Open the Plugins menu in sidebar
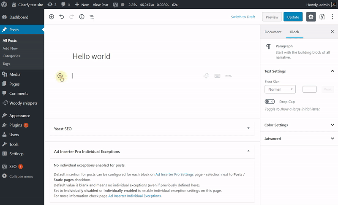 pyautogui.click(x=16, y=125)
